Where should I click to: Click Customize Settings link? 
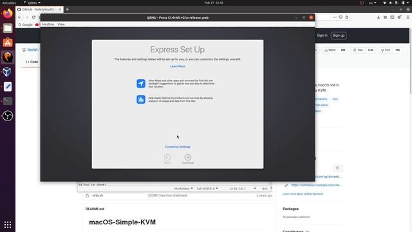tap(178, 147)
